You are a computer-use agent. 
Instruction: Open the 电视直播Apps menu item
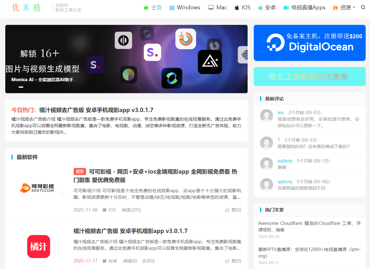tap(308, 8)
